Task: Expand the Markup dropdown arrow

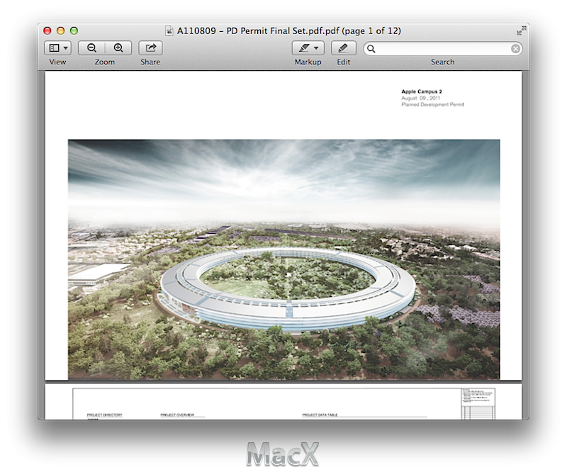Action: click(316, 48)
